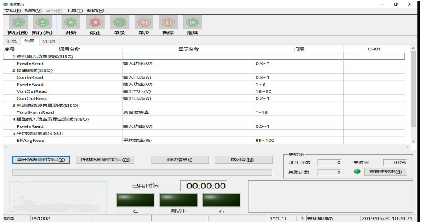The height and width of the screenshot is (223, 422).
Task: Click 展开所有测试项目 expand all button
Action: tap(41, 160)
